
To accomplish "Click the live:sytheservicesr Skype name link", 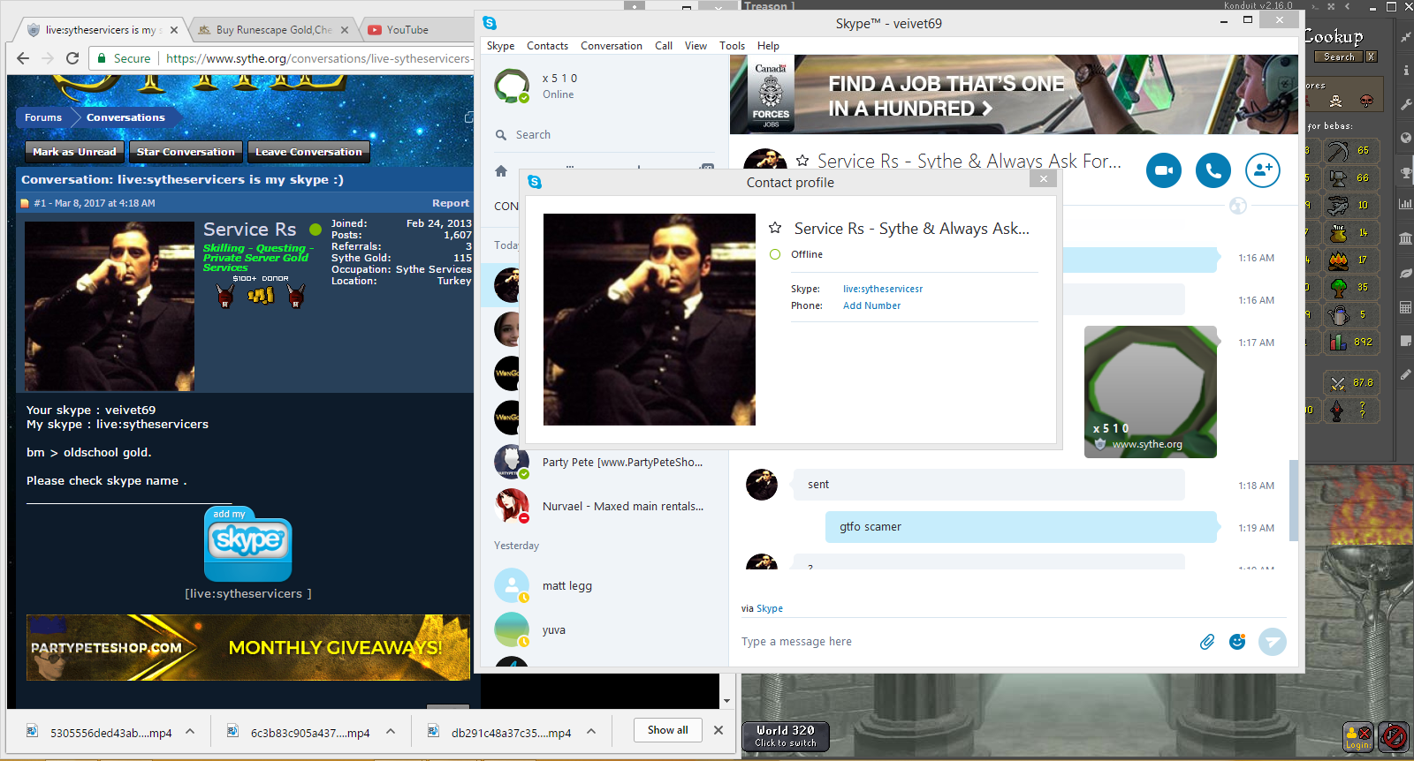I will 882,289.
